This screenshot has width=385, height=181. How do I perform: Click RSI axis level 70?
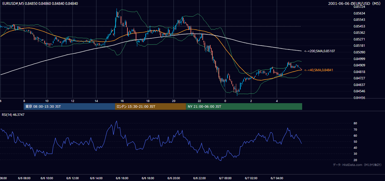click(355, 129)
